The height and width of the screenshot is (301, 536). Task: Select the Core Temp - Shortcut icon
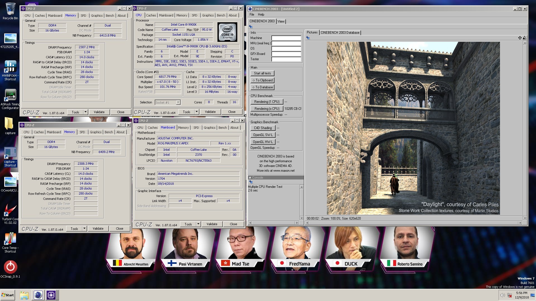(x=10, y=242)
